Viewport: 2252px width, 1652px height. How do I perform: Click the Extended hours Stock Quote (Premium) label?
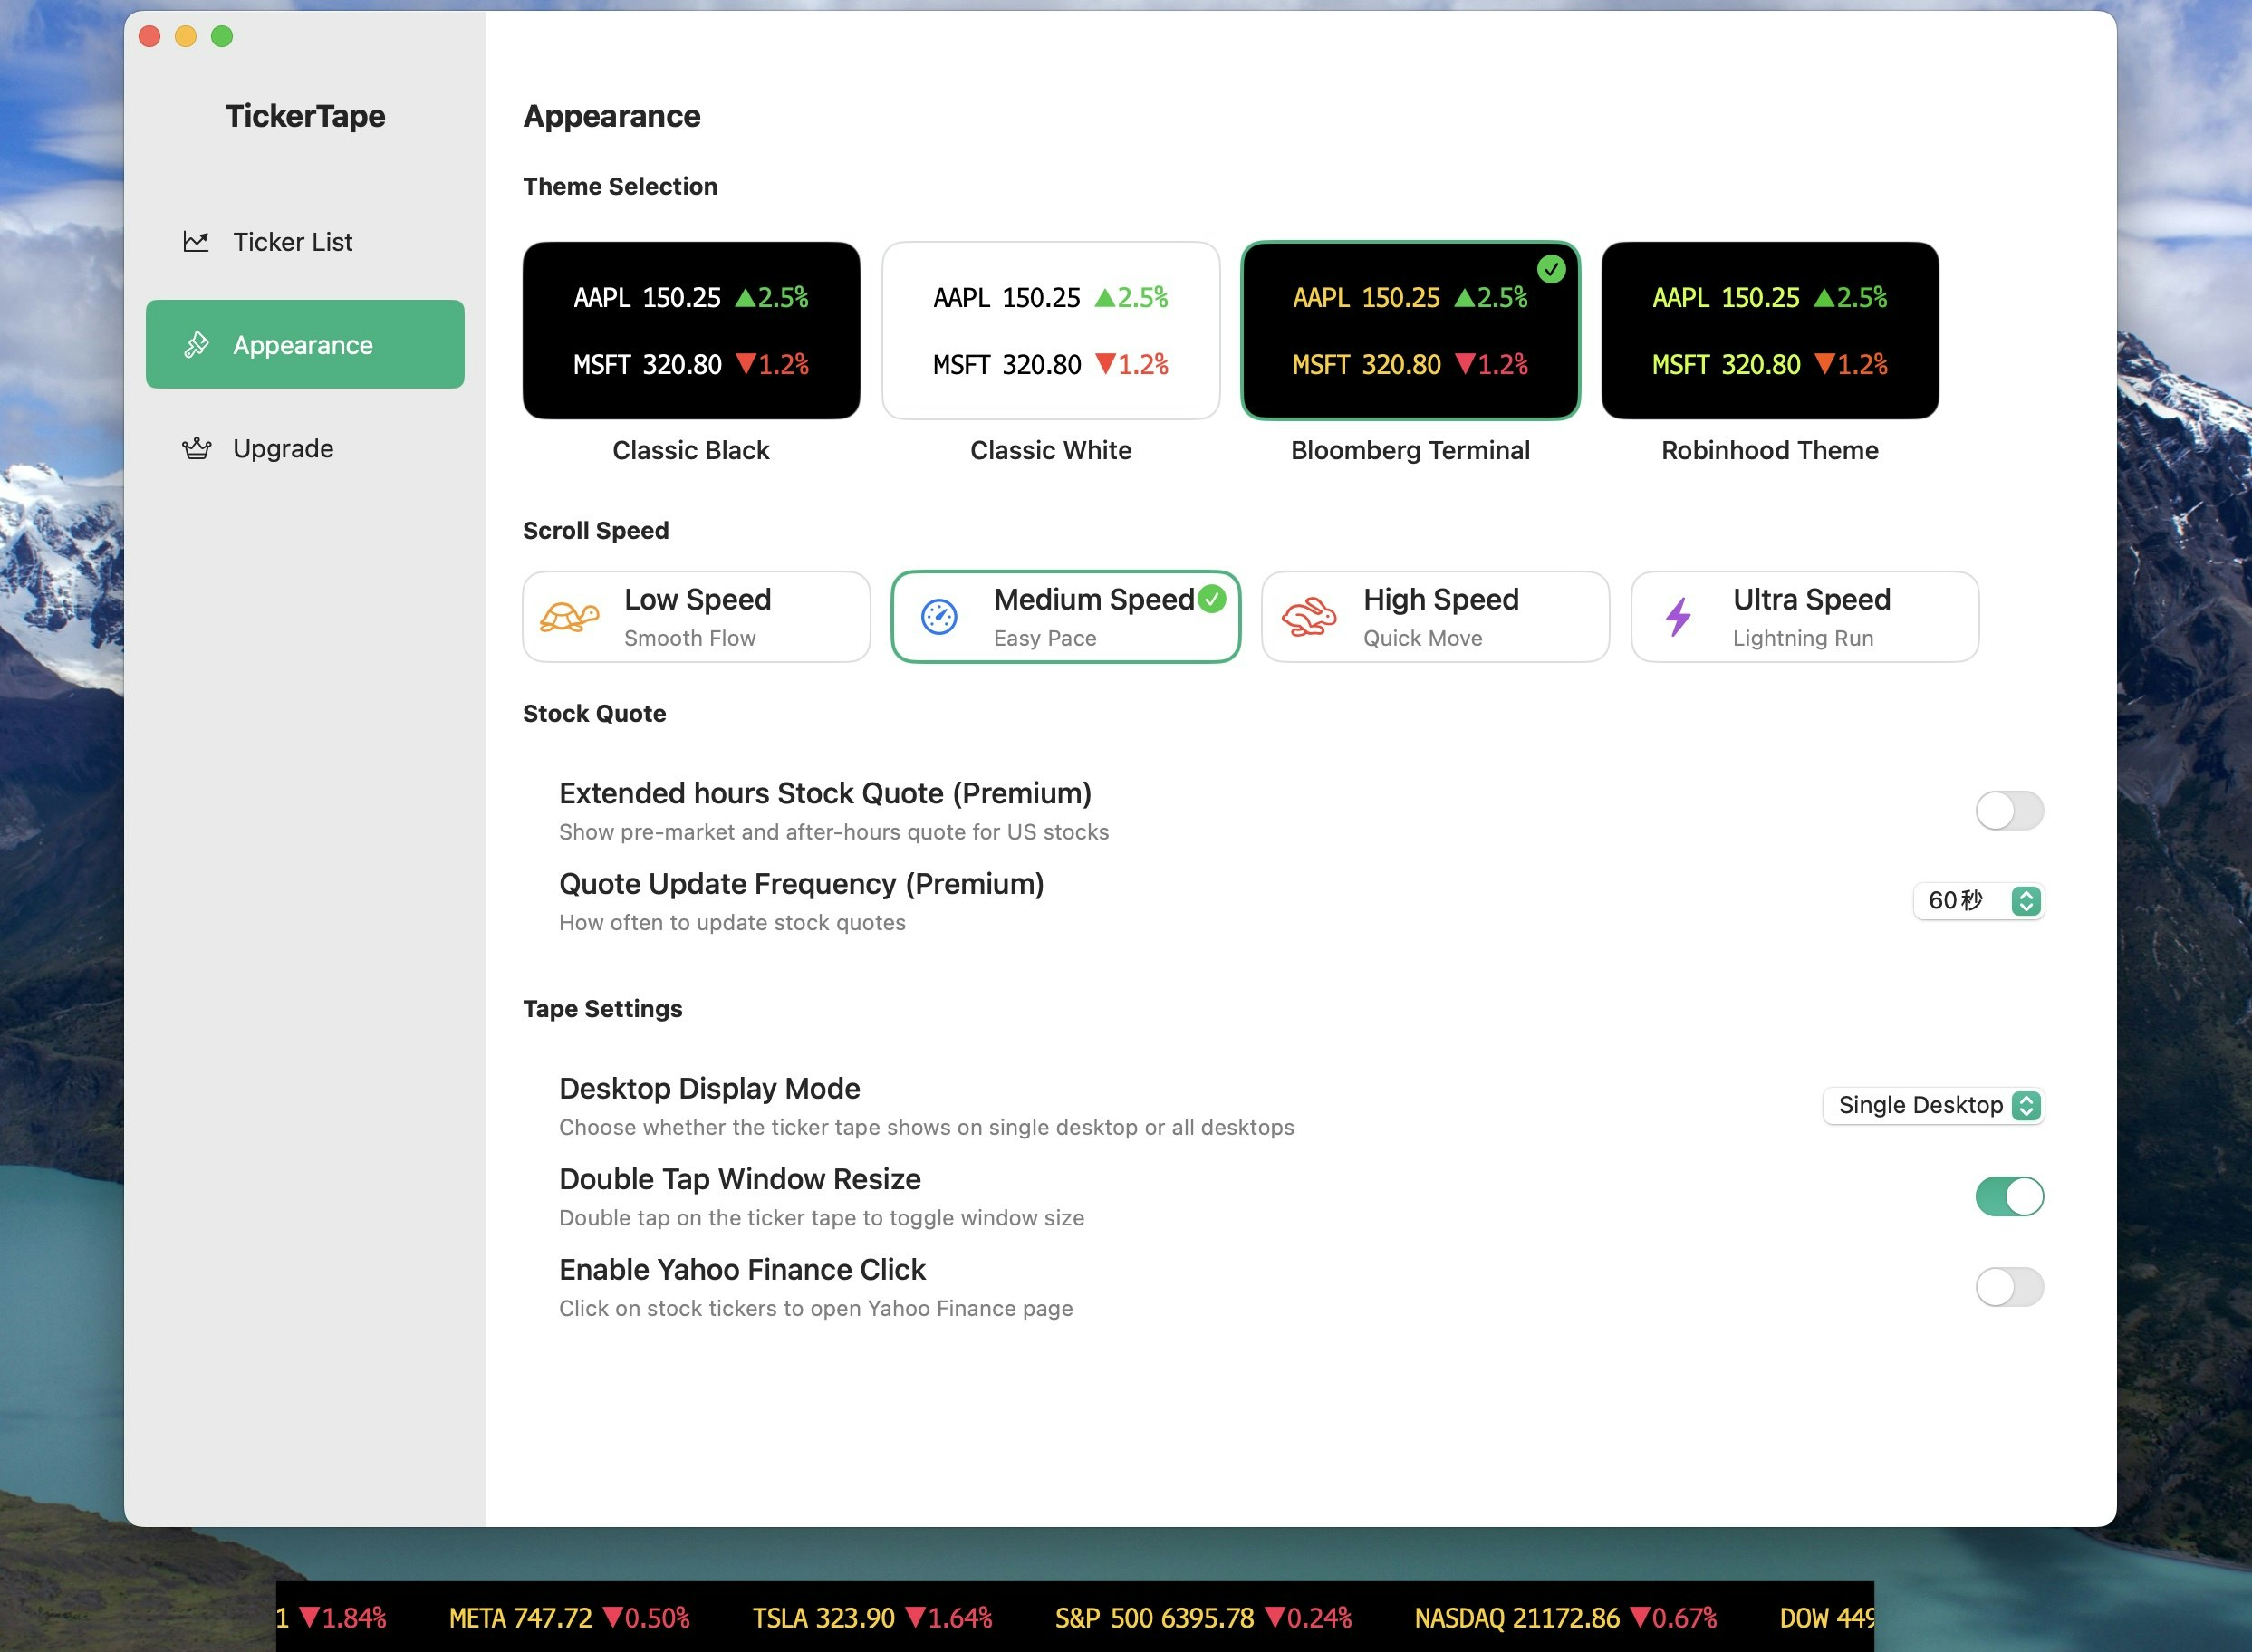825,793
